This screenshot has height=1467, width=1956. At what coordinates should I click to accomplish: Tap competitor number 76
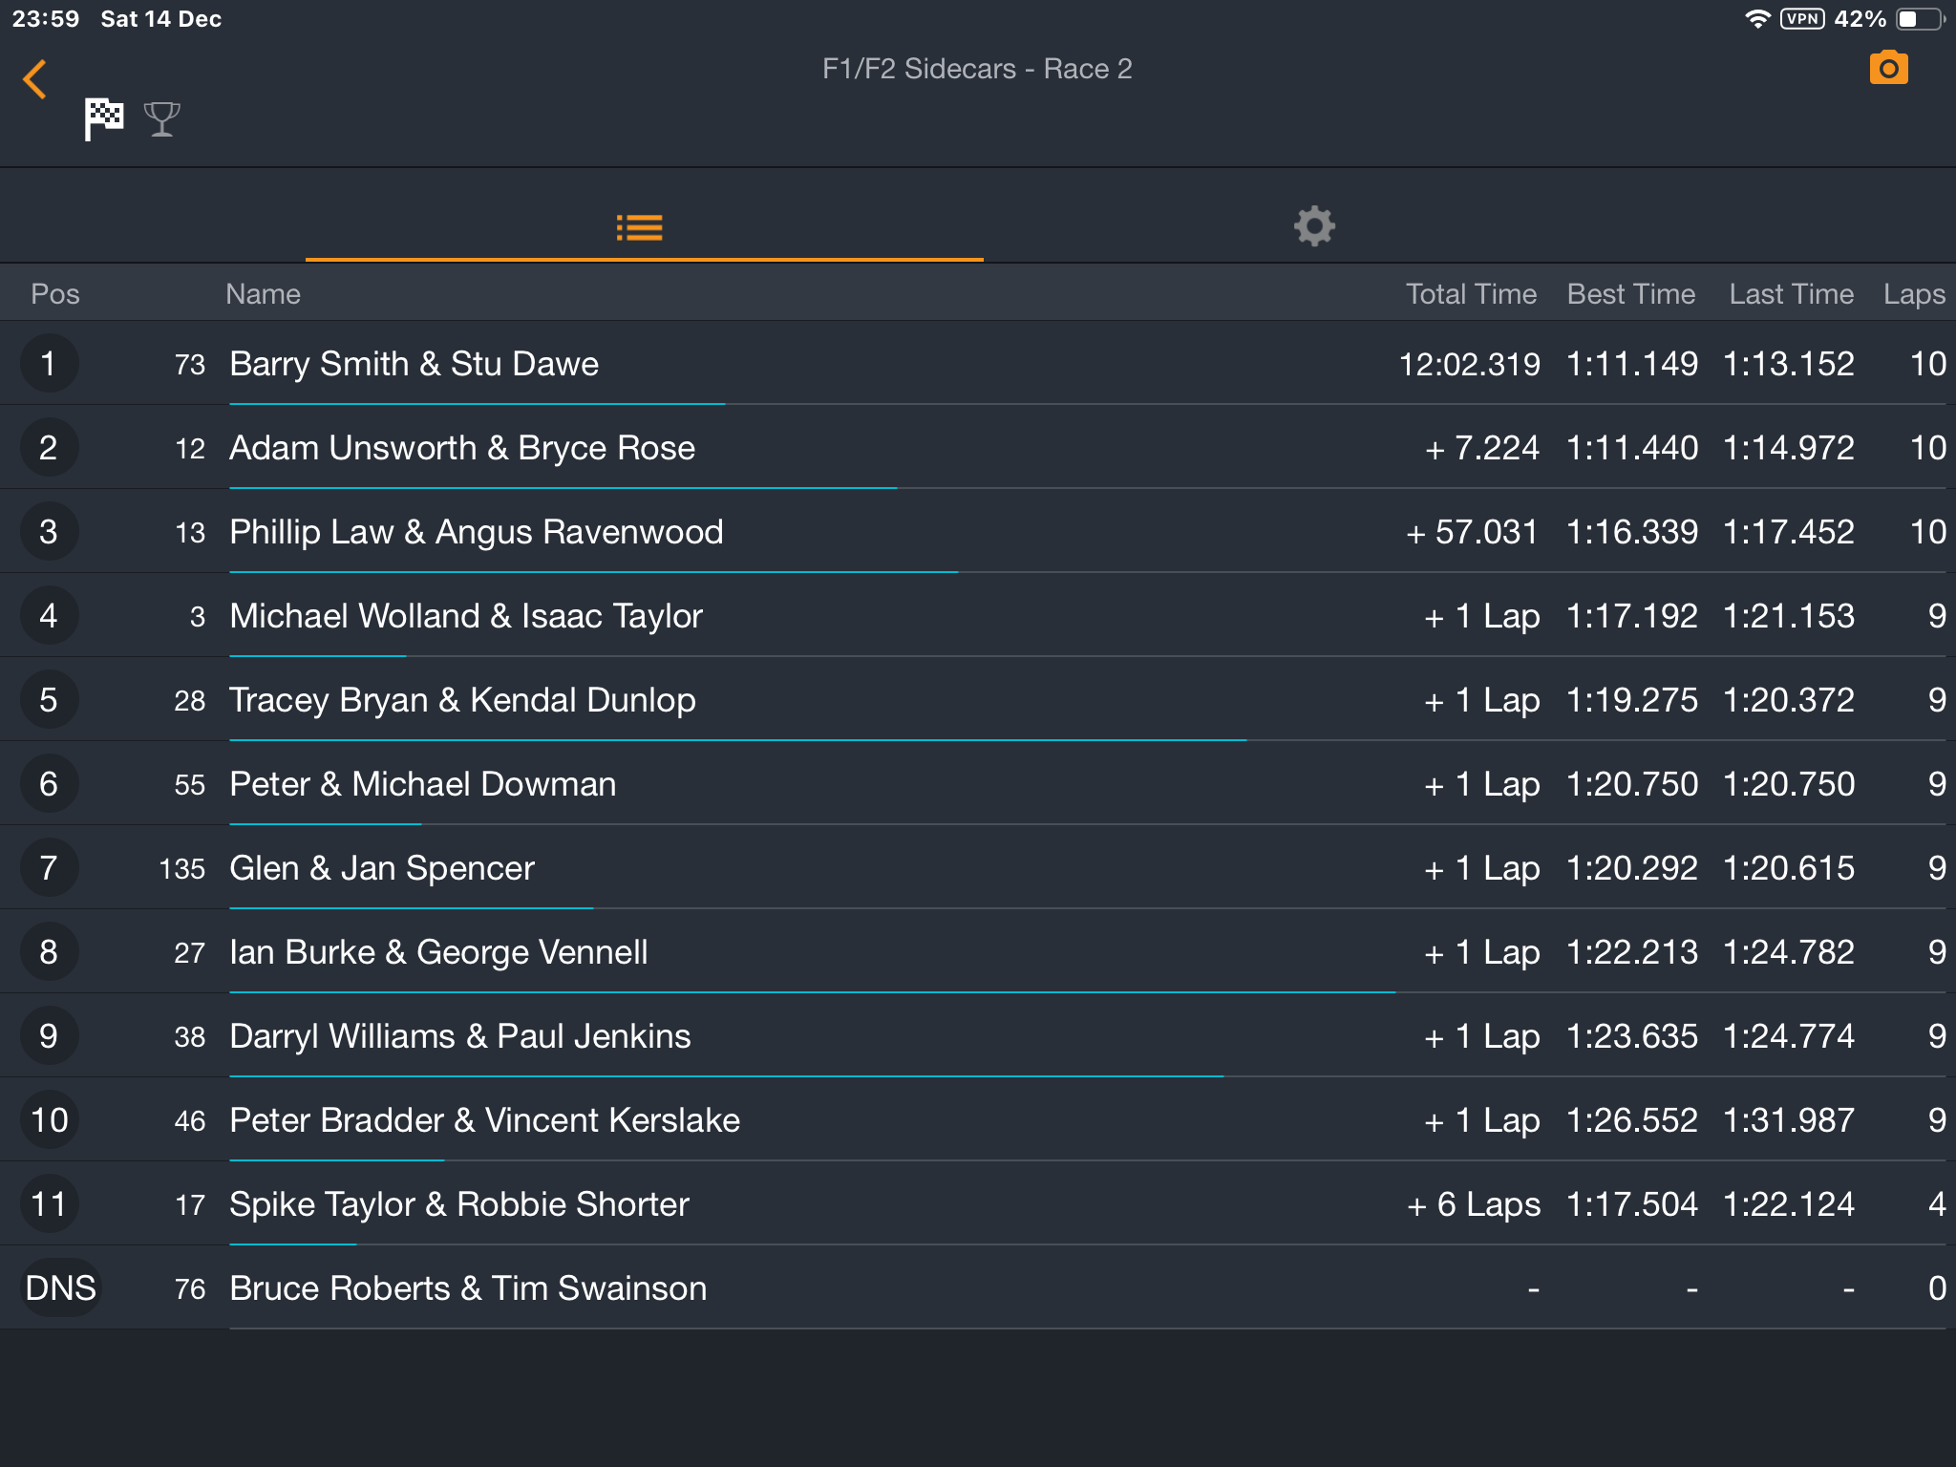(190, 1289)
